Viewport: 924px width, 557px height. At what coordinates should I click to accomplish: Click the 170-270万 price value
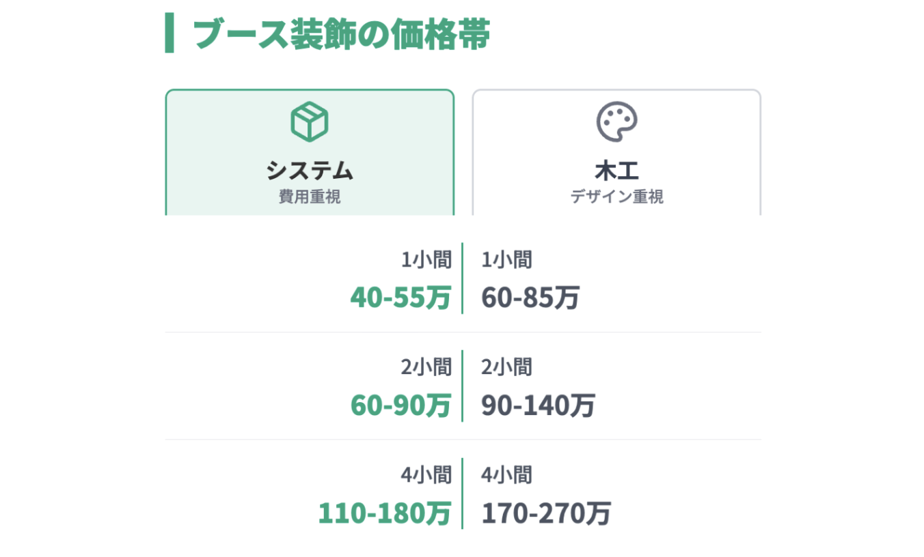coord(545,513)
